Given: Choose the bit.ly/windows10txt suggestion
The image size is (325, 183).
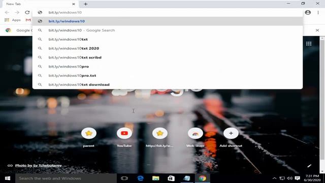Looking at the screenshot, I should point(168,40).
